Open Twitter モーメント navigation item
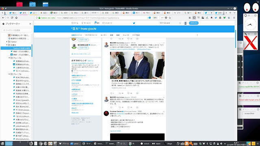Screen dimensions: 260x146 [86, 23]
